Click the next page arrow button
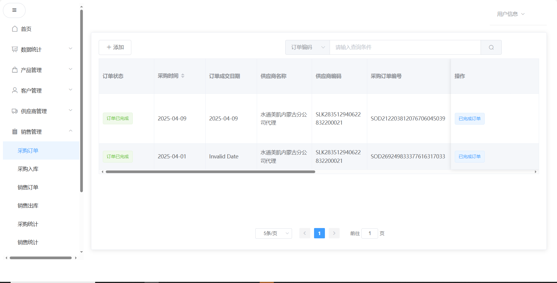 [334, 233]
